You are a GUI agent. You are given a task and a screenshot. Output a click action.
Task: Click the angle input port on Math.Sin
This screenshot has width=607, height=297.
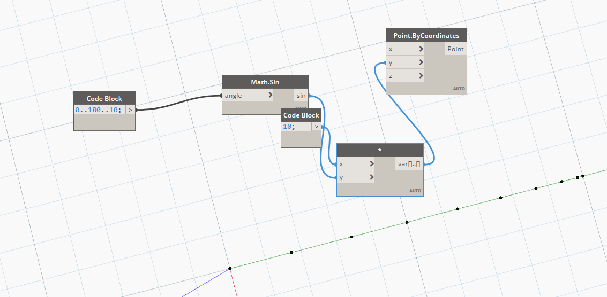click(248, 96)
